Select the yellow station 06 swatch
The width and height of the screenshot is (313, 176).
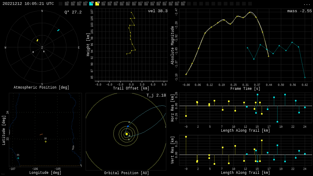[97, 4]
